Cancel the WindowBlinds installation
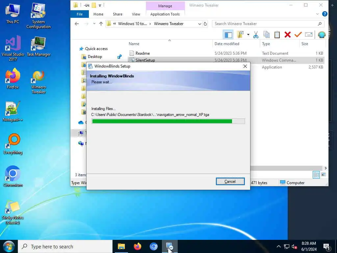Image resolution: width=337 pixels, height=253 pixels. 230,182
